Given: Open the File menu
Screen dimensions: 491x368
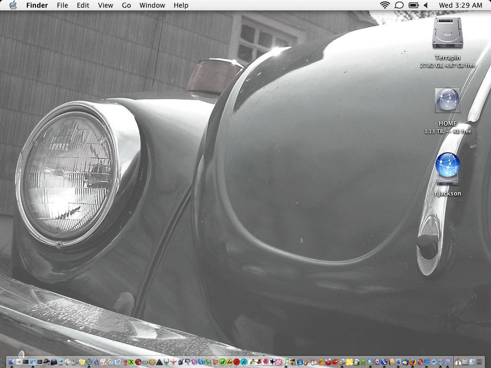Looking at the screenshot, I should tap(62, 5).
